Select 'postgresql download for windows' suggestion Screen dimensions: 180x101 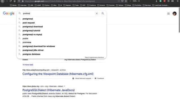pyautogui.click(x=62, y=46)
